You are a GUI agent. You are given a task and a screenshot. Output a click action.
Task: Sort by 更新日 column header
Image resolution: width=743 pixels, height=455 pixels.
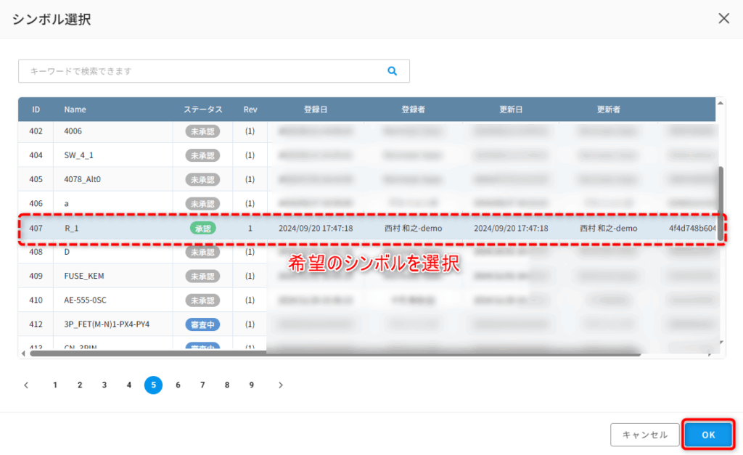(x=511, y=110)
